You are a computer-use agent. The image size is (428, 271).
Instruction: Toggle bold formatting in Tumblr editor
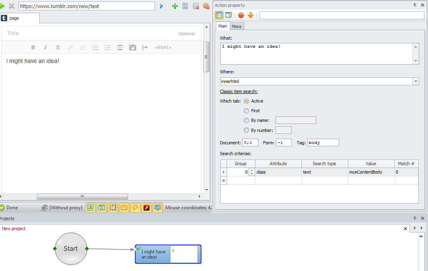tap(33, 47)
